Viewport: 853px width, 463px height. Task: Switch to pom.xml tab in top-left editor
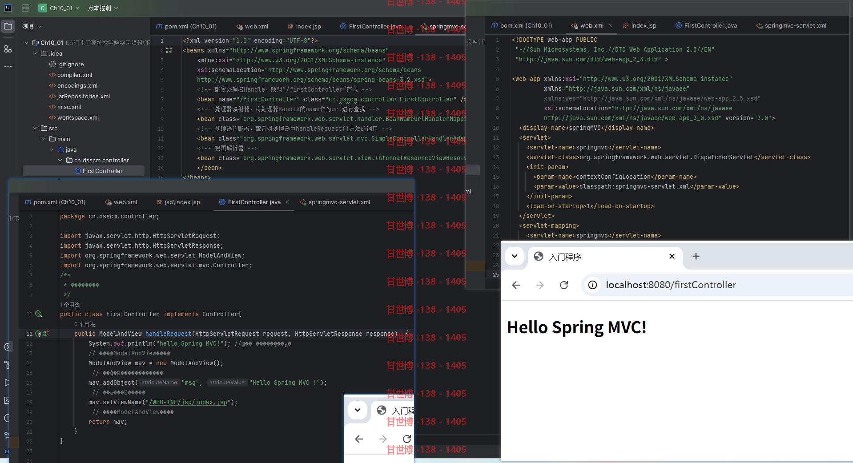click(x=186, y=26)
